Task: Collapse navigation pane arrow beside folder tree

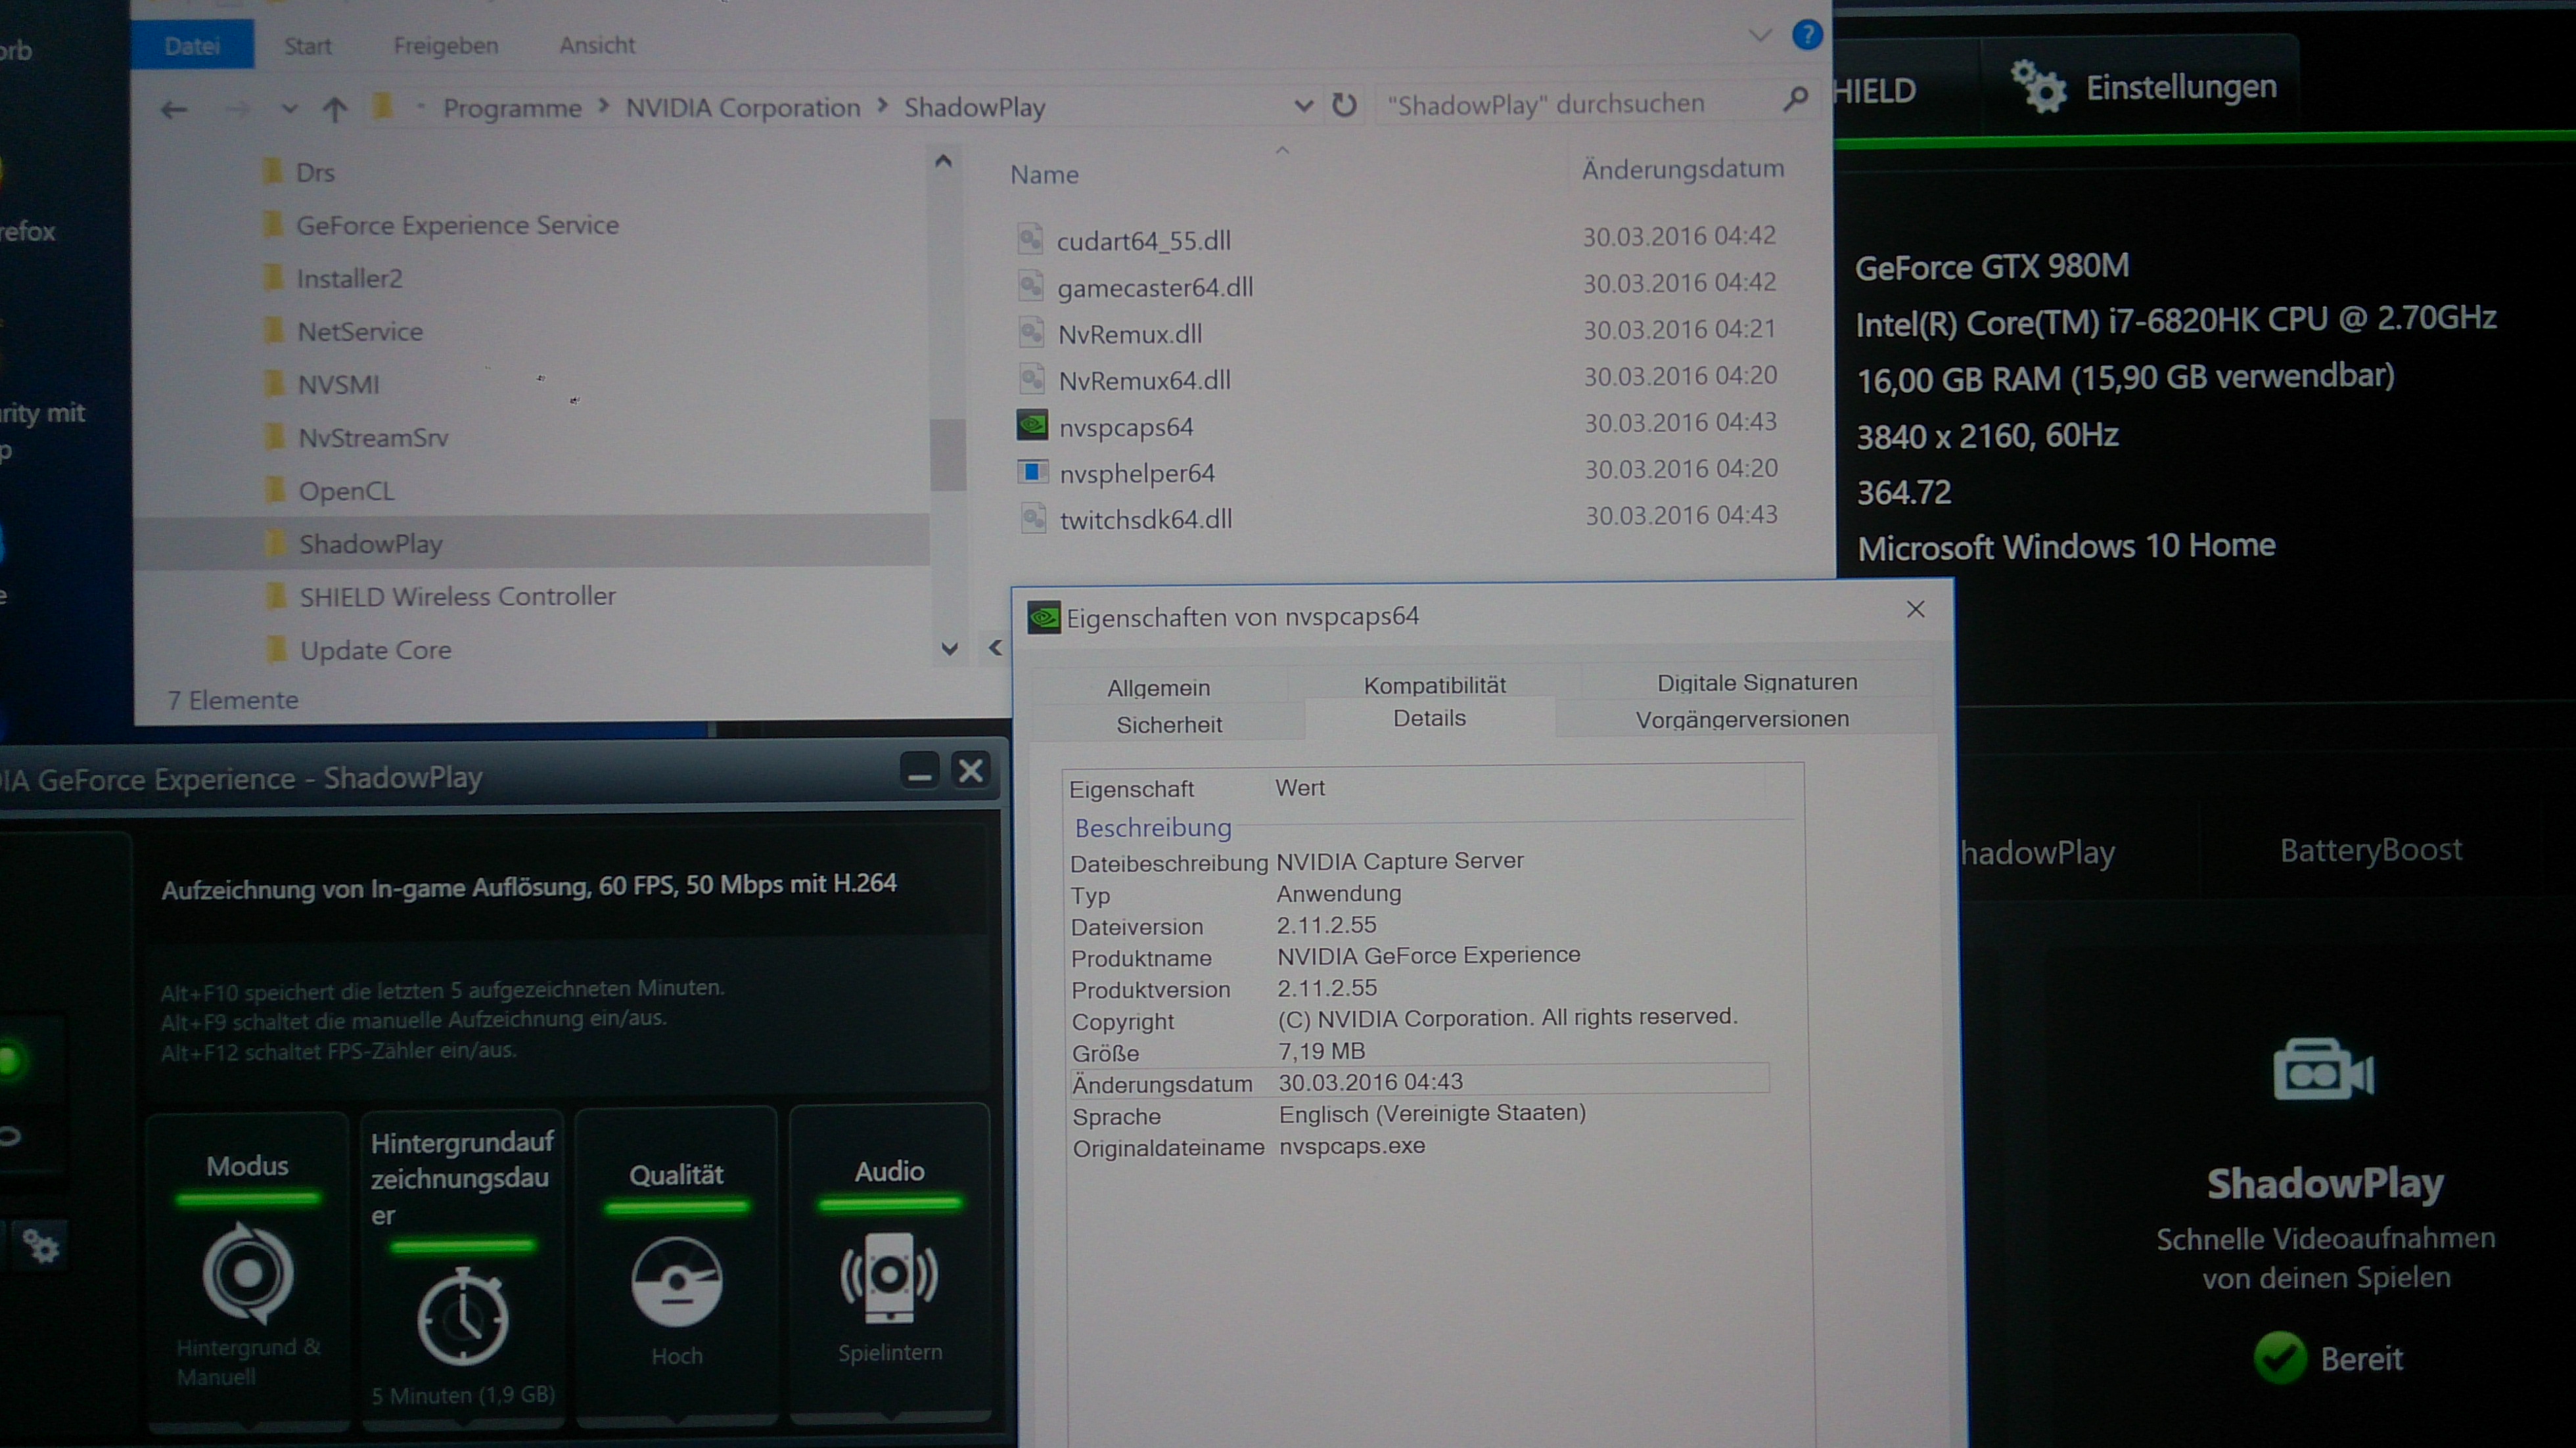Action: coord(995,648)
